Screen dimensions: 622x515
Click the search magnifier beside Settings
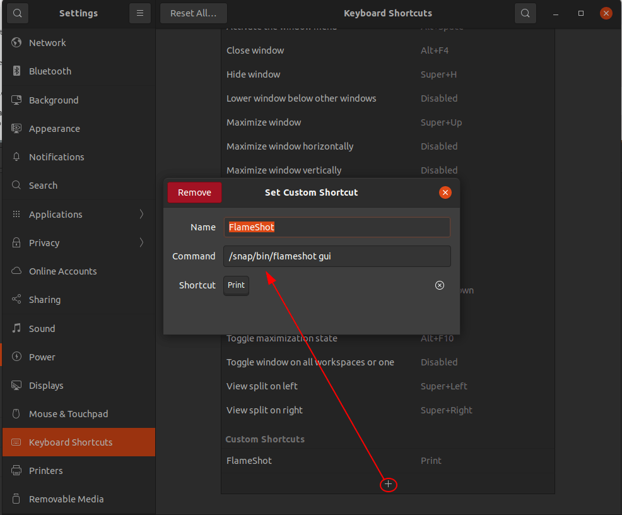point(17,13)
